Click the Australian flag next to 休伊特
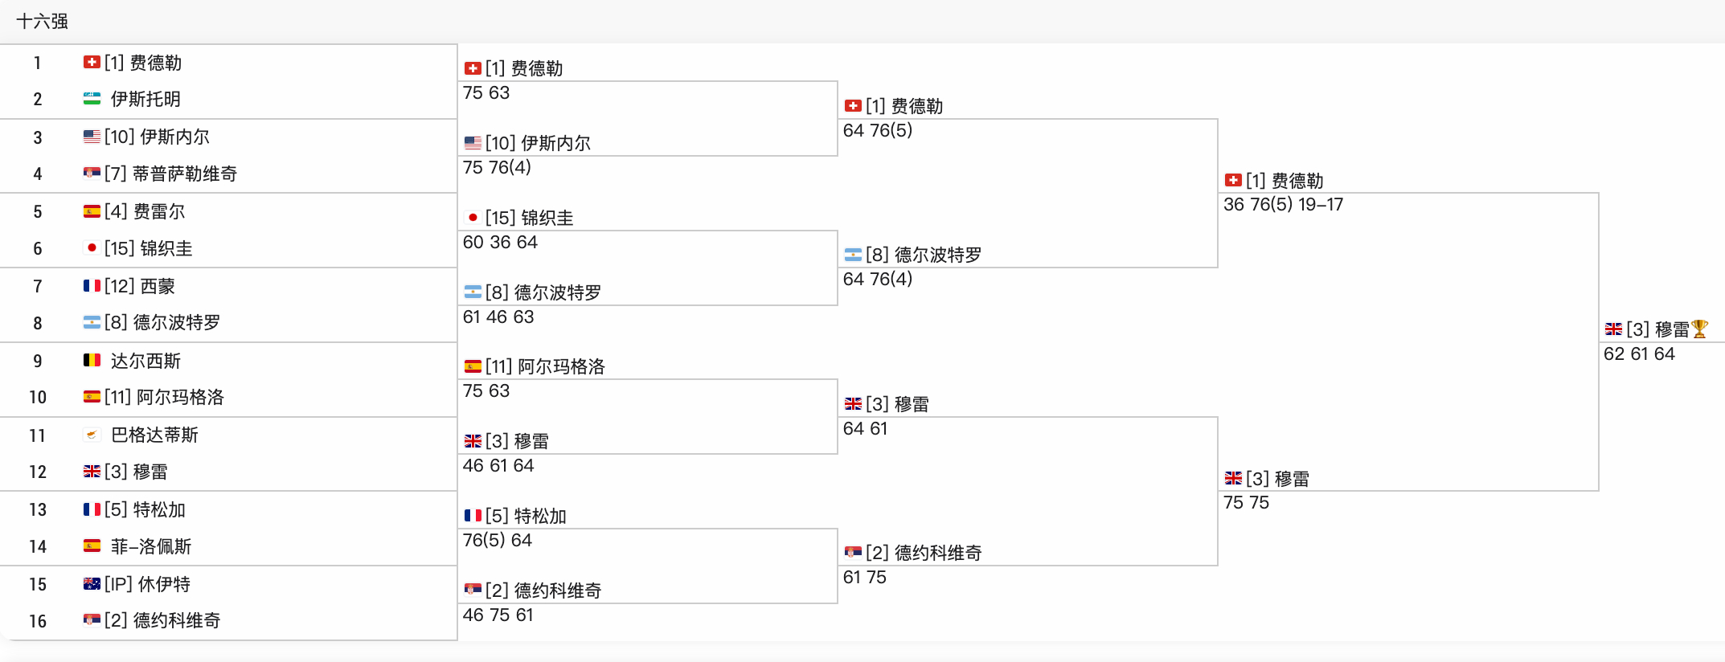This screenshot has height=662, width=1725. (92, 584)
